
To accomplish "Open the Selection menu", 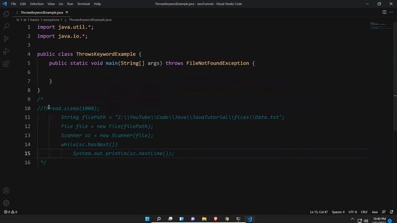I will tap(37, 4).
